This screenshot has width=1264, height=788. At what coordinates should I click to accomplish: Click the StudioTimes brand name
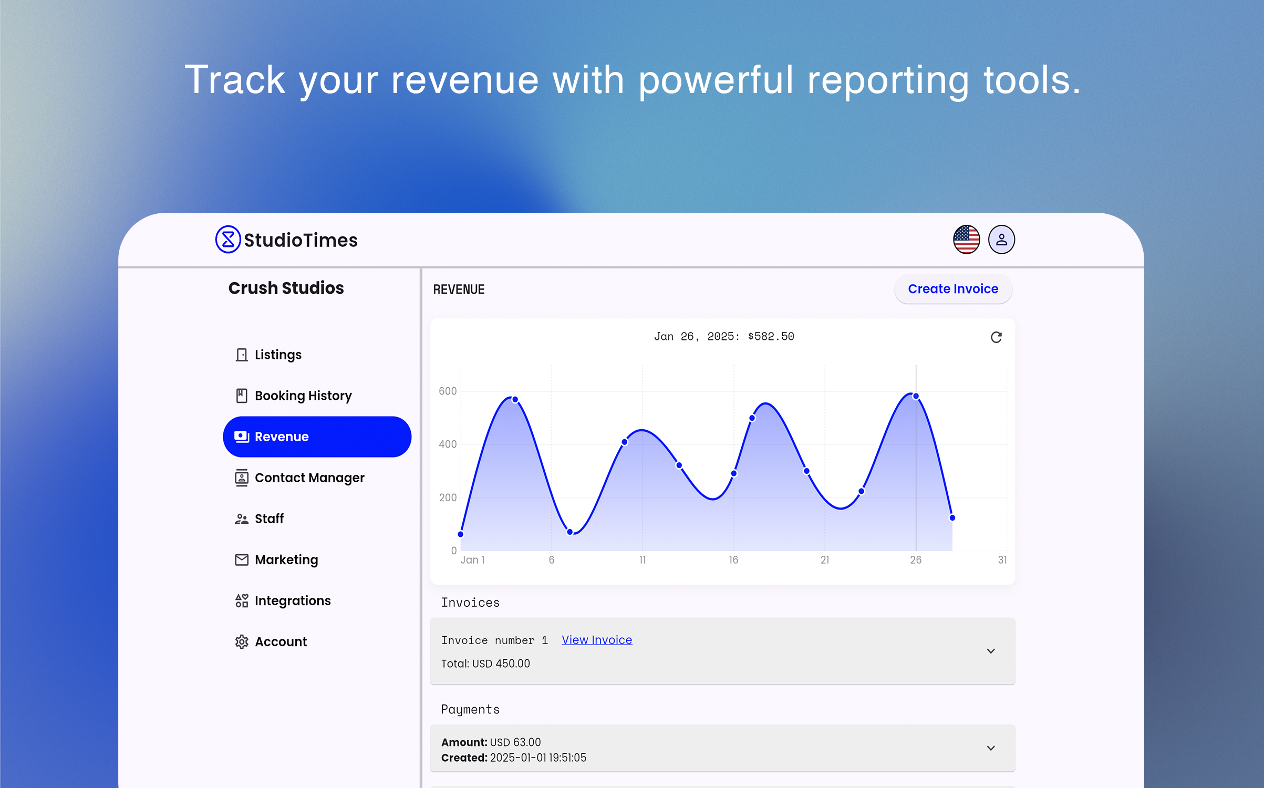coord(301,240)
